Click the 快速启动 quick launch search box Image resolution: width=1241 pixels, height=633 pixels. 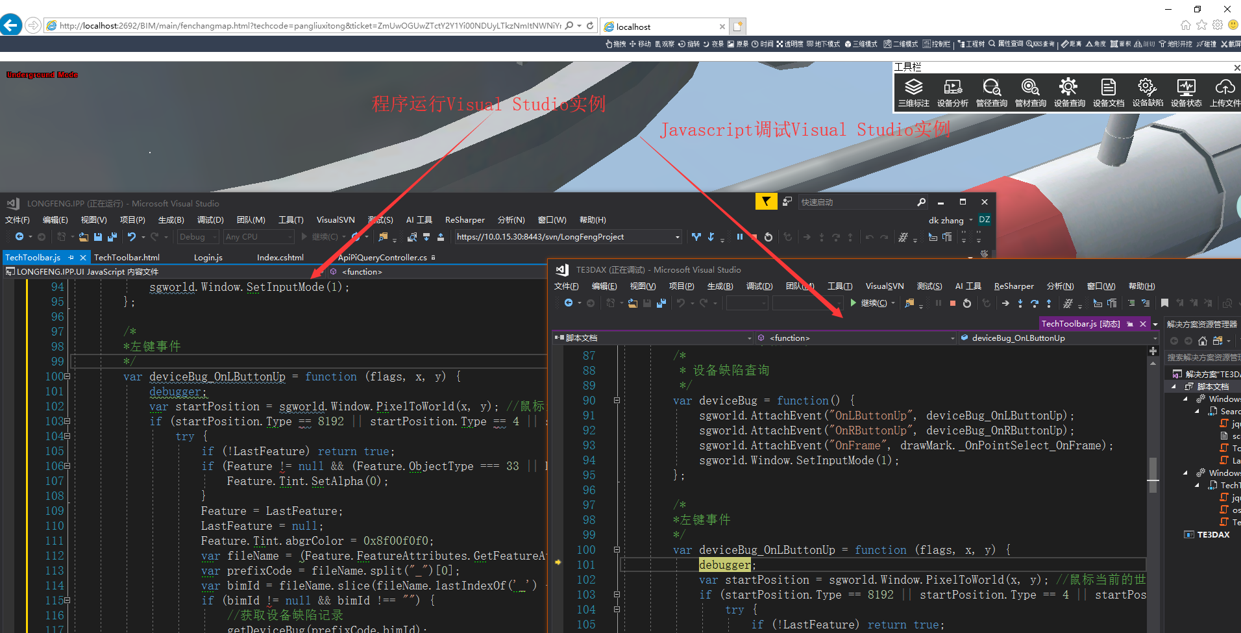click(x=857, y=203)
